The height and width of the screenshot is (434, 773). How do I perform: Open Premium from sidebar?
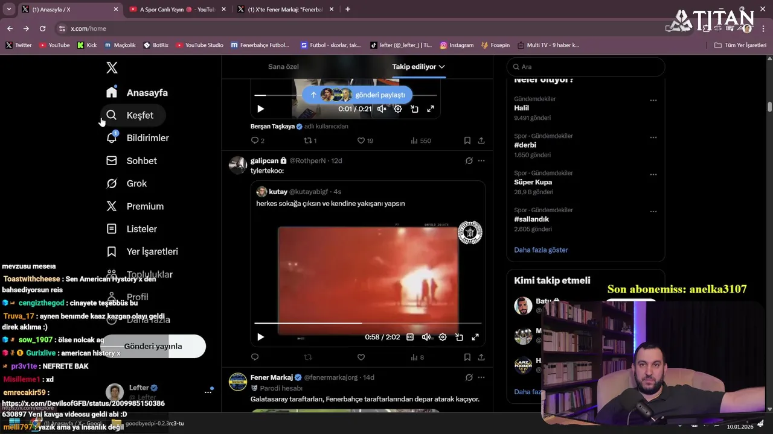click(x=135, y=206)
